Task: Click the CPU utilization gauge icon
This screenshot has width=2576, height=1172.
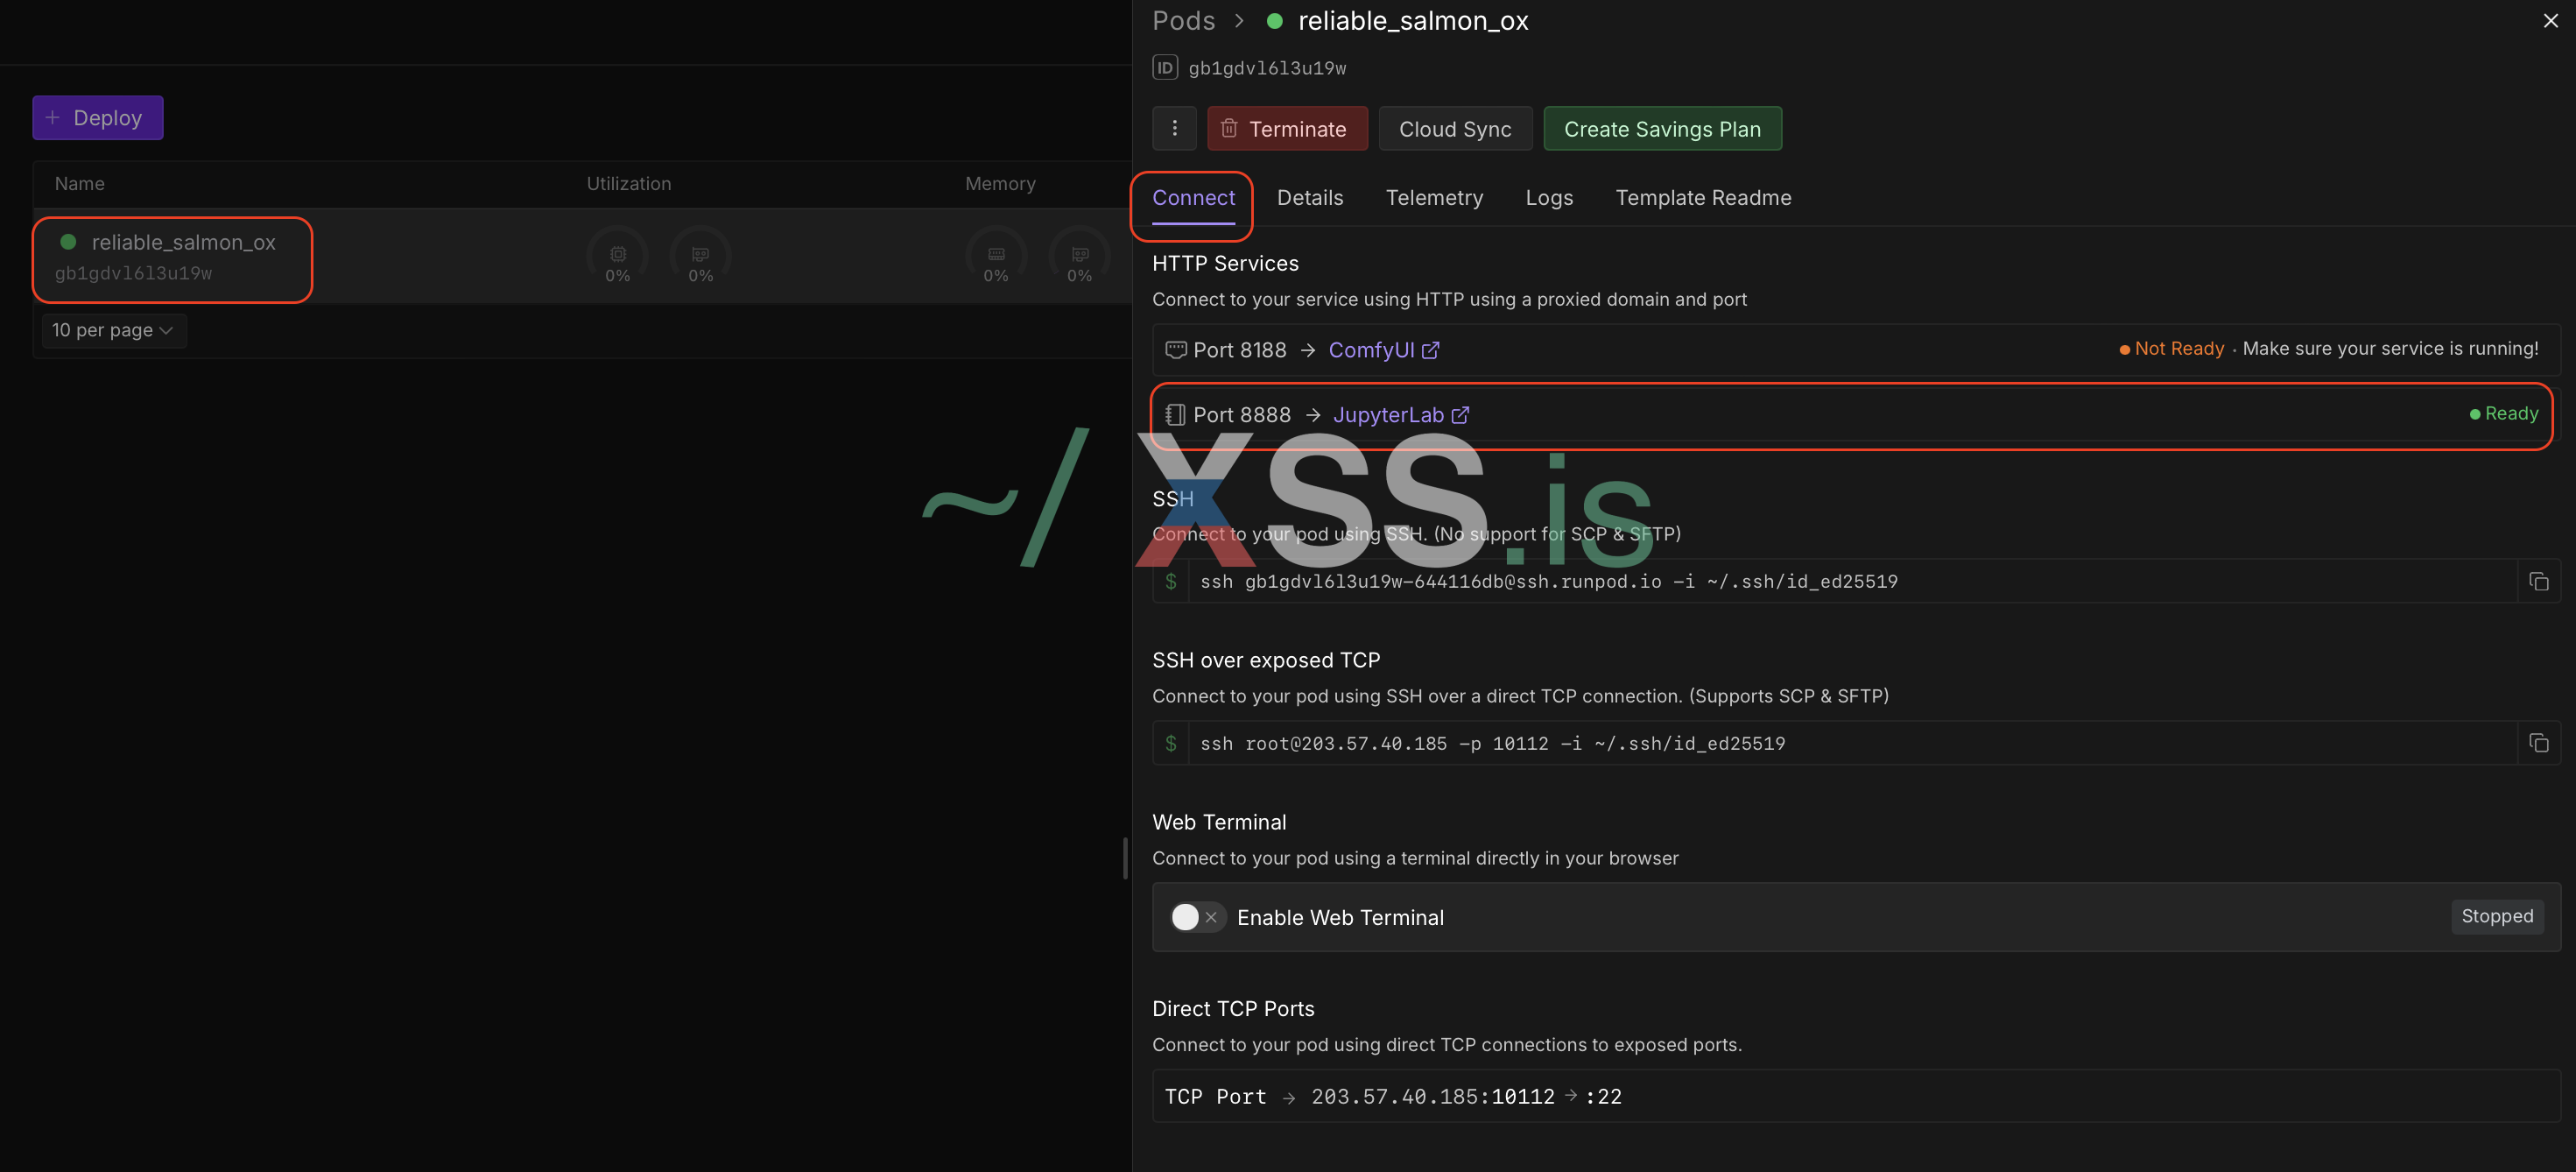Action: (618, 255)
